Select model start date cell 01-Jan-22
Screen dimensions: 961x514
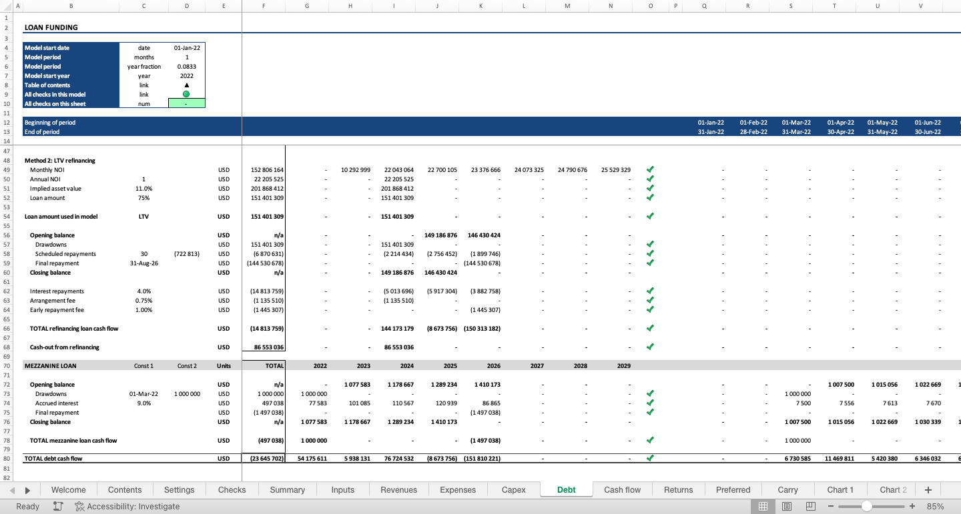187,48
